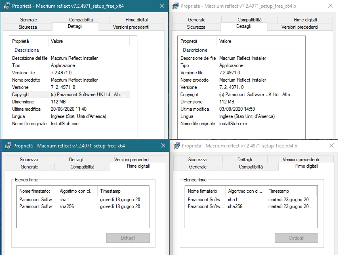The image size is (349, 263).
Task: Select the highlighted Copyright row in active x64 window
Action: [x=70, y=95]
